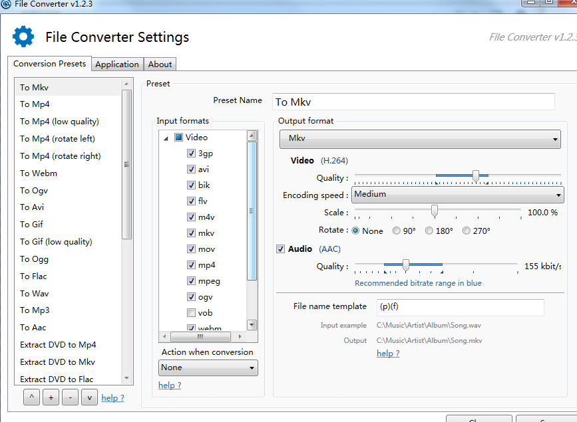Viewport: 577px width, 422px height.
Task: Enable the vob input format checkbox
Action: [191, 313]
